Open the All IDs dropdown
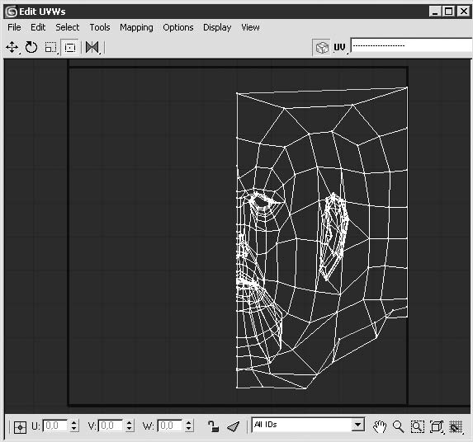This screenshot has width=473, height=442. tap(308, 425)
